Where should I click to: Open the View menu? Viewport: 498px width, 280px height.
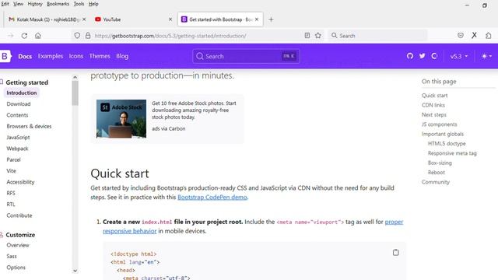pyautogui.click(x=18, y=4)
